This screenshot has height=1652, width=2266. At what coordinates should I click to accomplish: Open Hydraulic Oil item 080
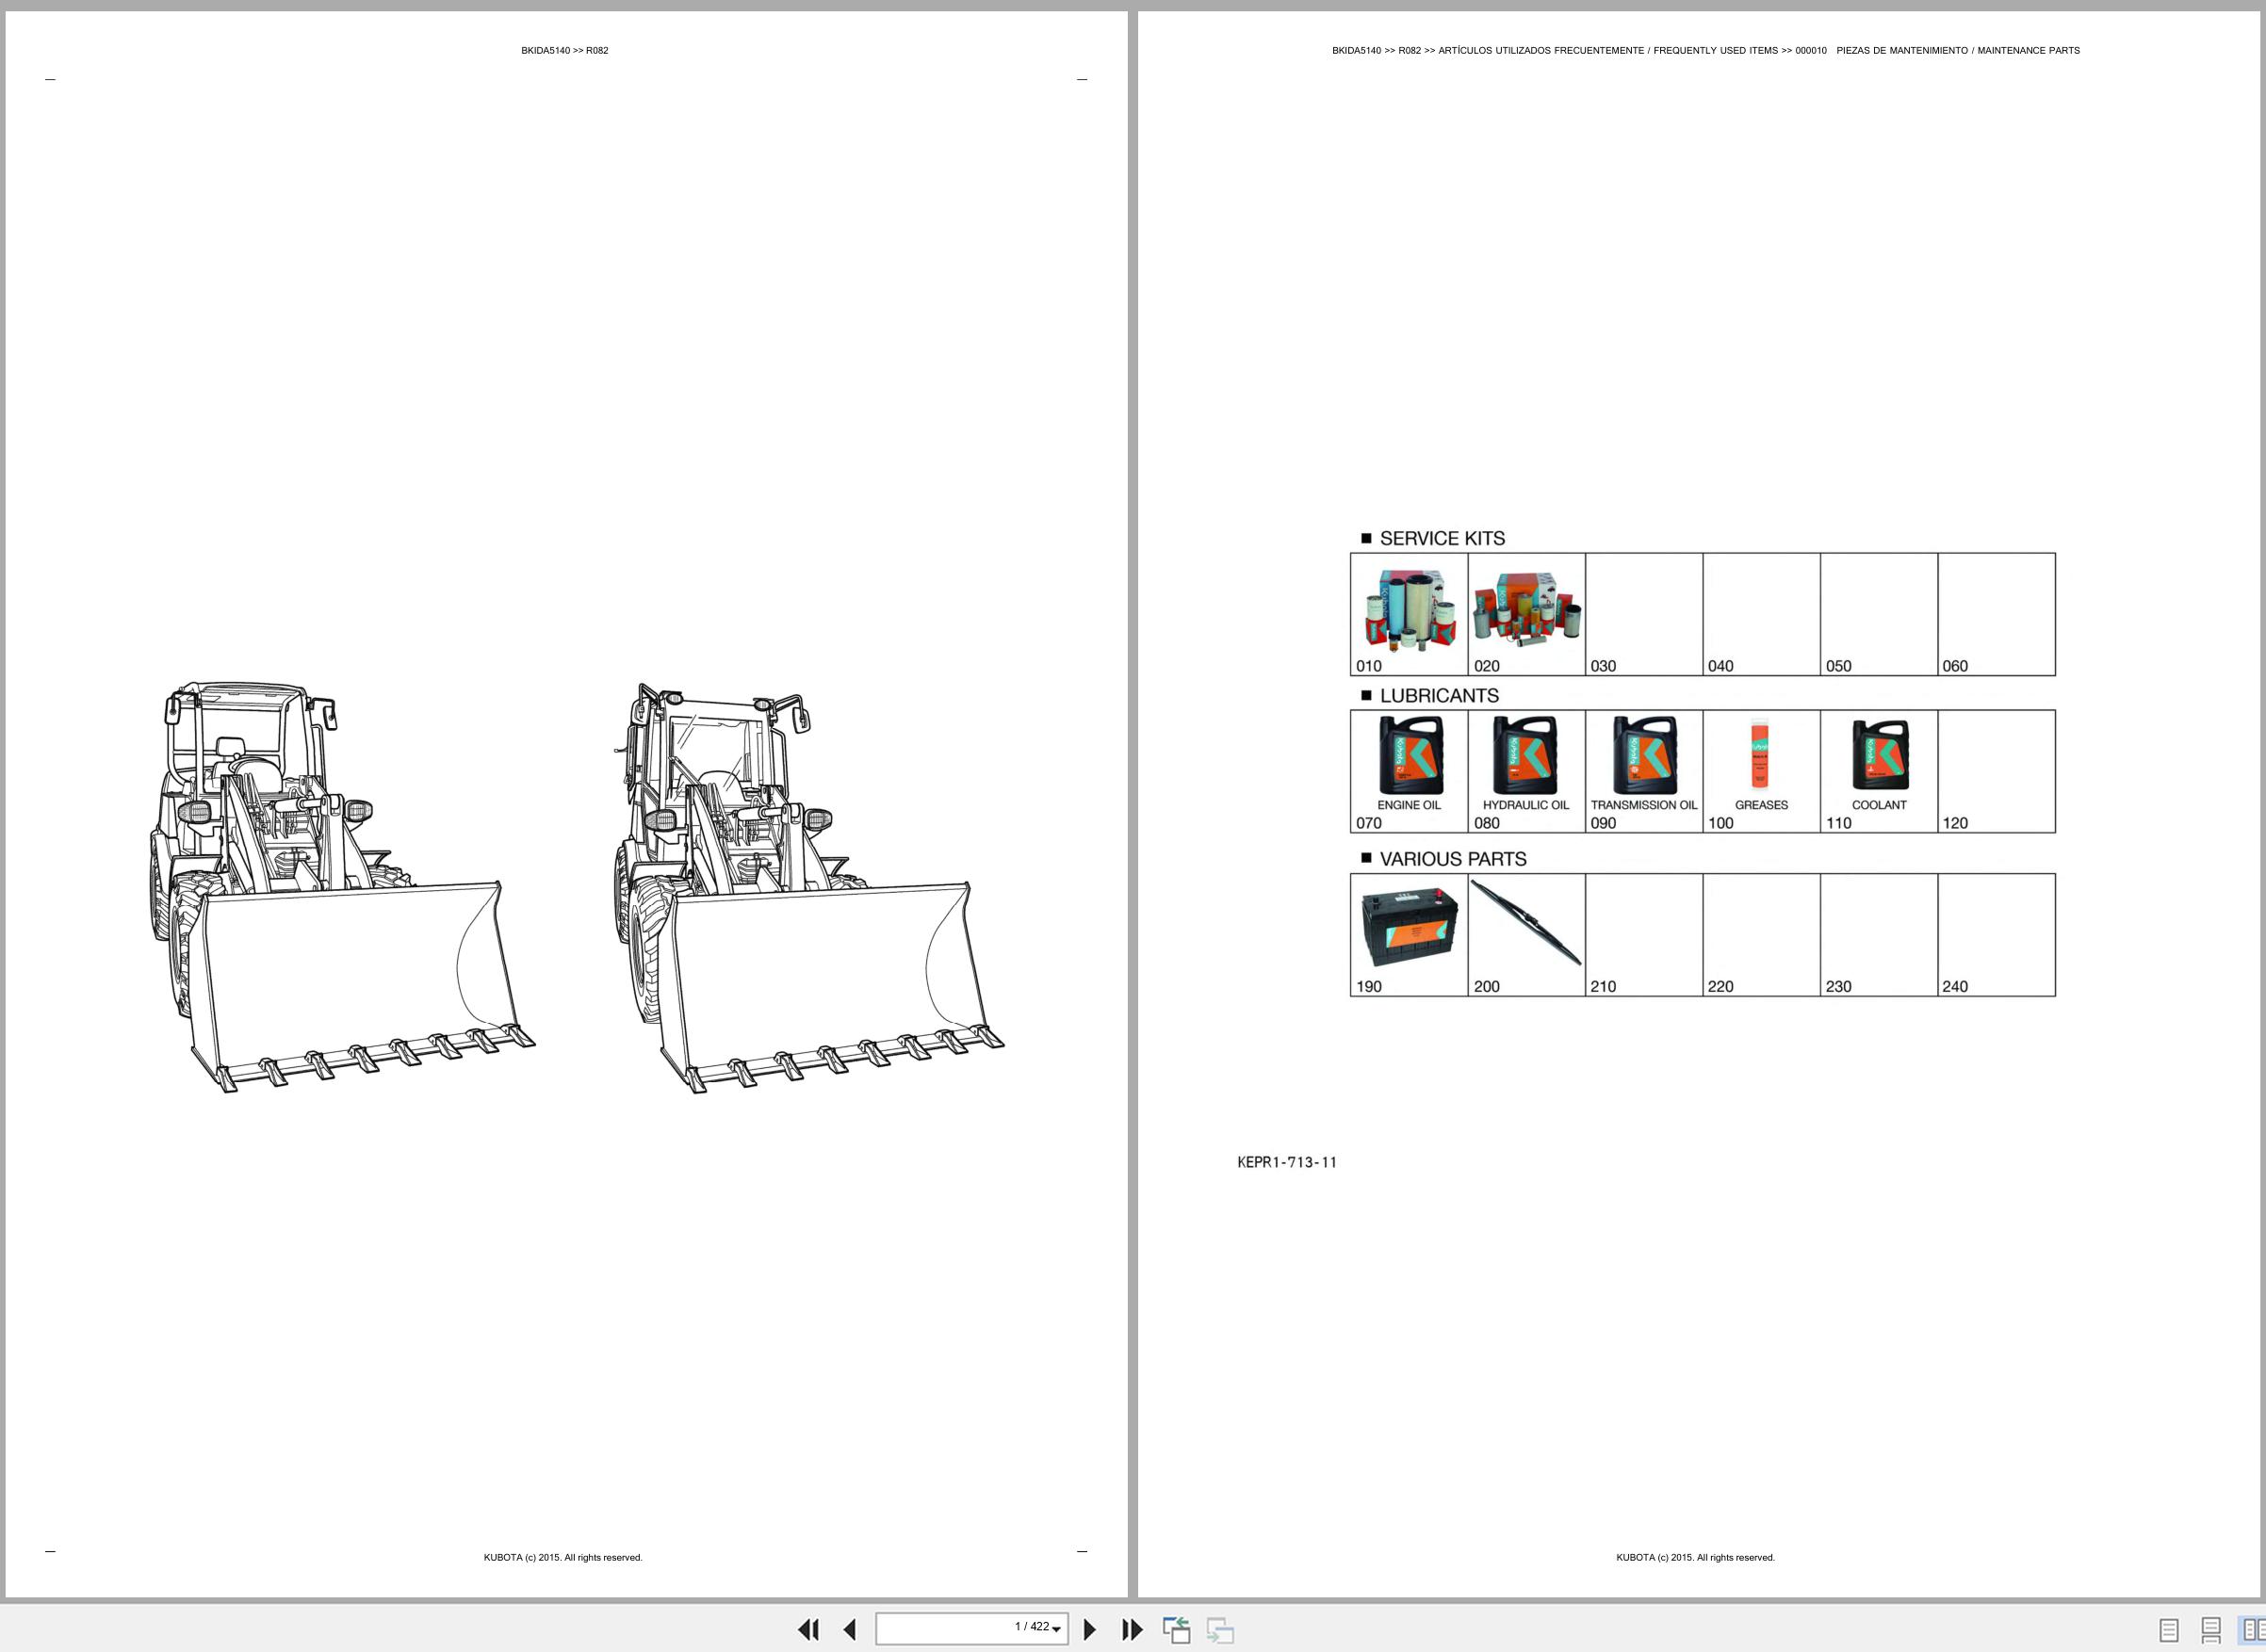(x=1526, y=771)
